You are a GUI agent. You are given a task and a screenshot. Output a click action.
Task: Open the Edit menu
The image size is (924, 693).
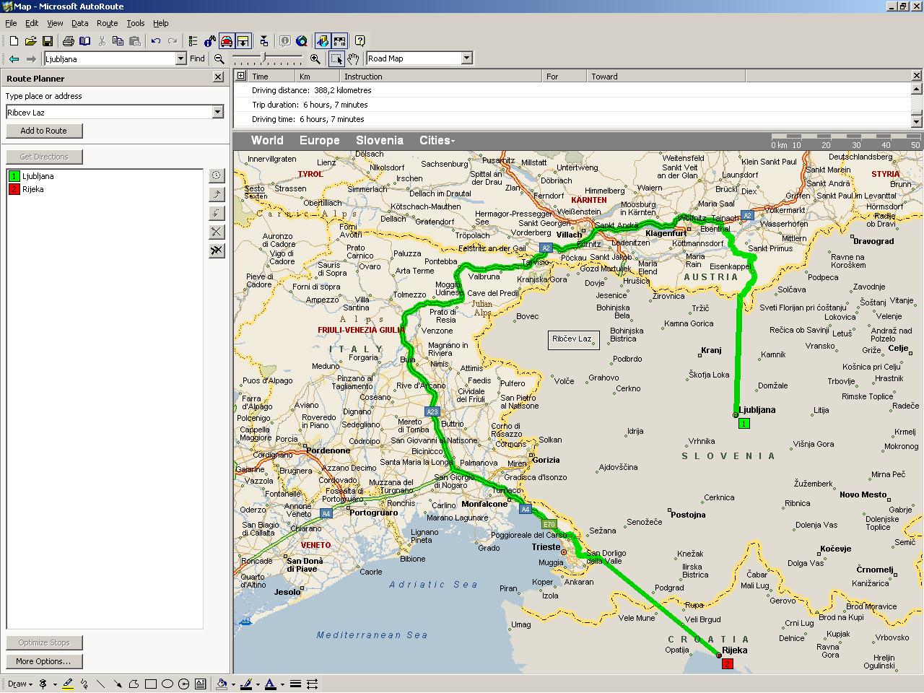click(x=32, y=23)
